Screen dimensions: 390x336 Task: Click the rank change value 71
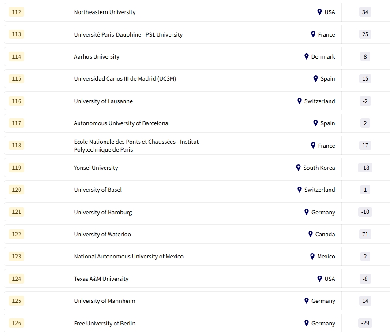(365, 235)
